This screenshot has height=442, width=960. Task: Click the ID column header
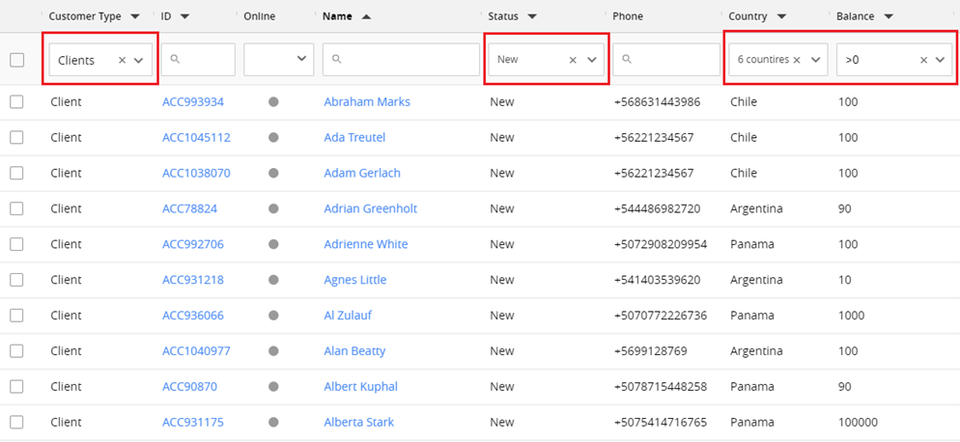coord(166,16)
